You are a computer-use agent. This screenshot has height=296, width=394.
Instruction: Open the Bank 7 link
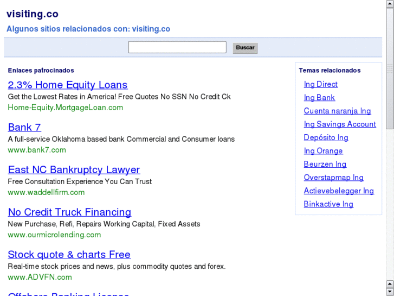coord(24,127)
